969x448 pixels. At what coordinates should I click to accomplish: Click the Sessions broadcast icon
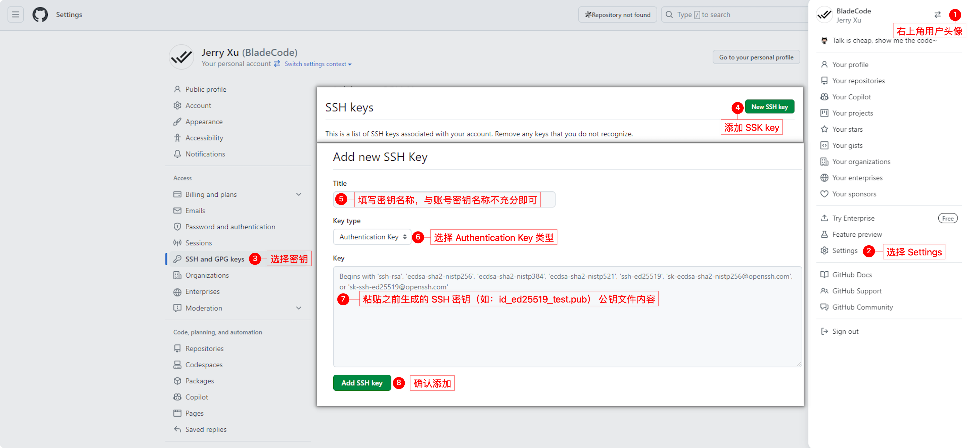177,243
